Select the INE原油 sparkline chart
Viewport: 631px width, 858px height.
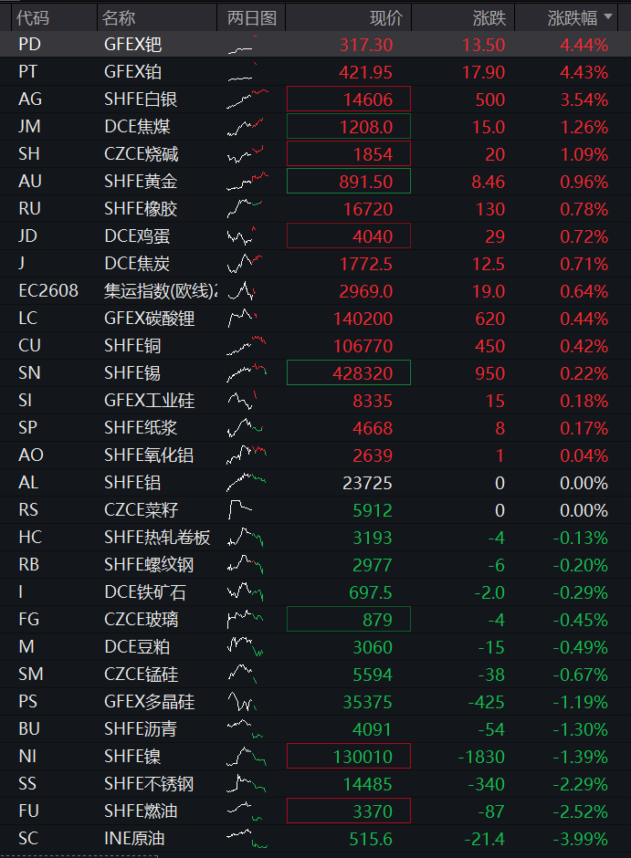(x=247, y=838)
